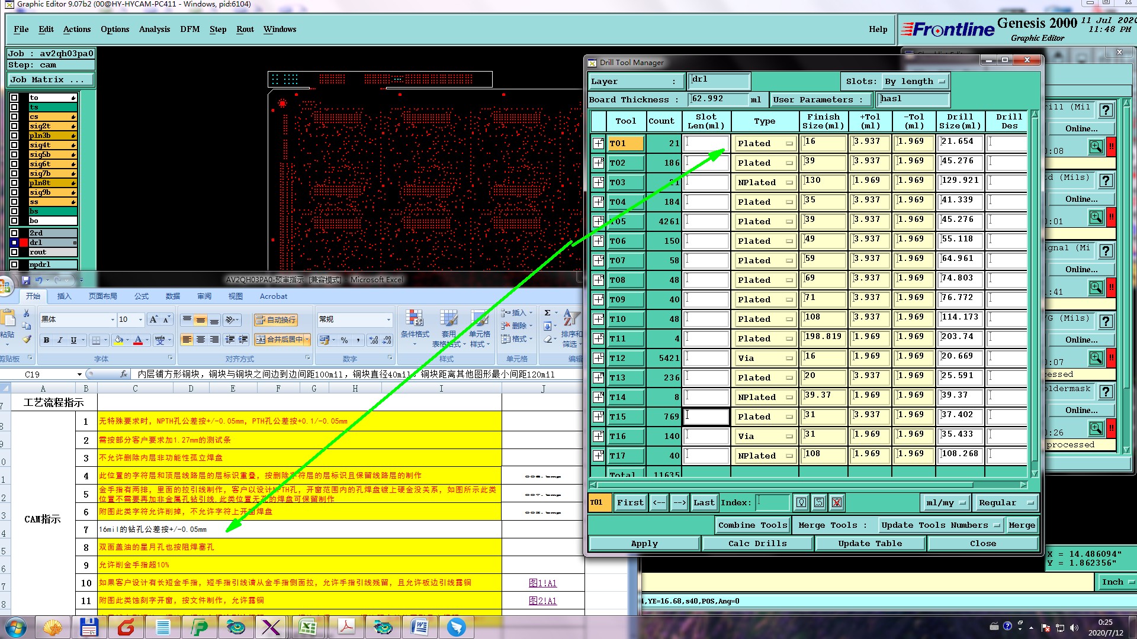Toggle the checkbox for layer 'sig5b'
1137x639 pixels.
14,154
